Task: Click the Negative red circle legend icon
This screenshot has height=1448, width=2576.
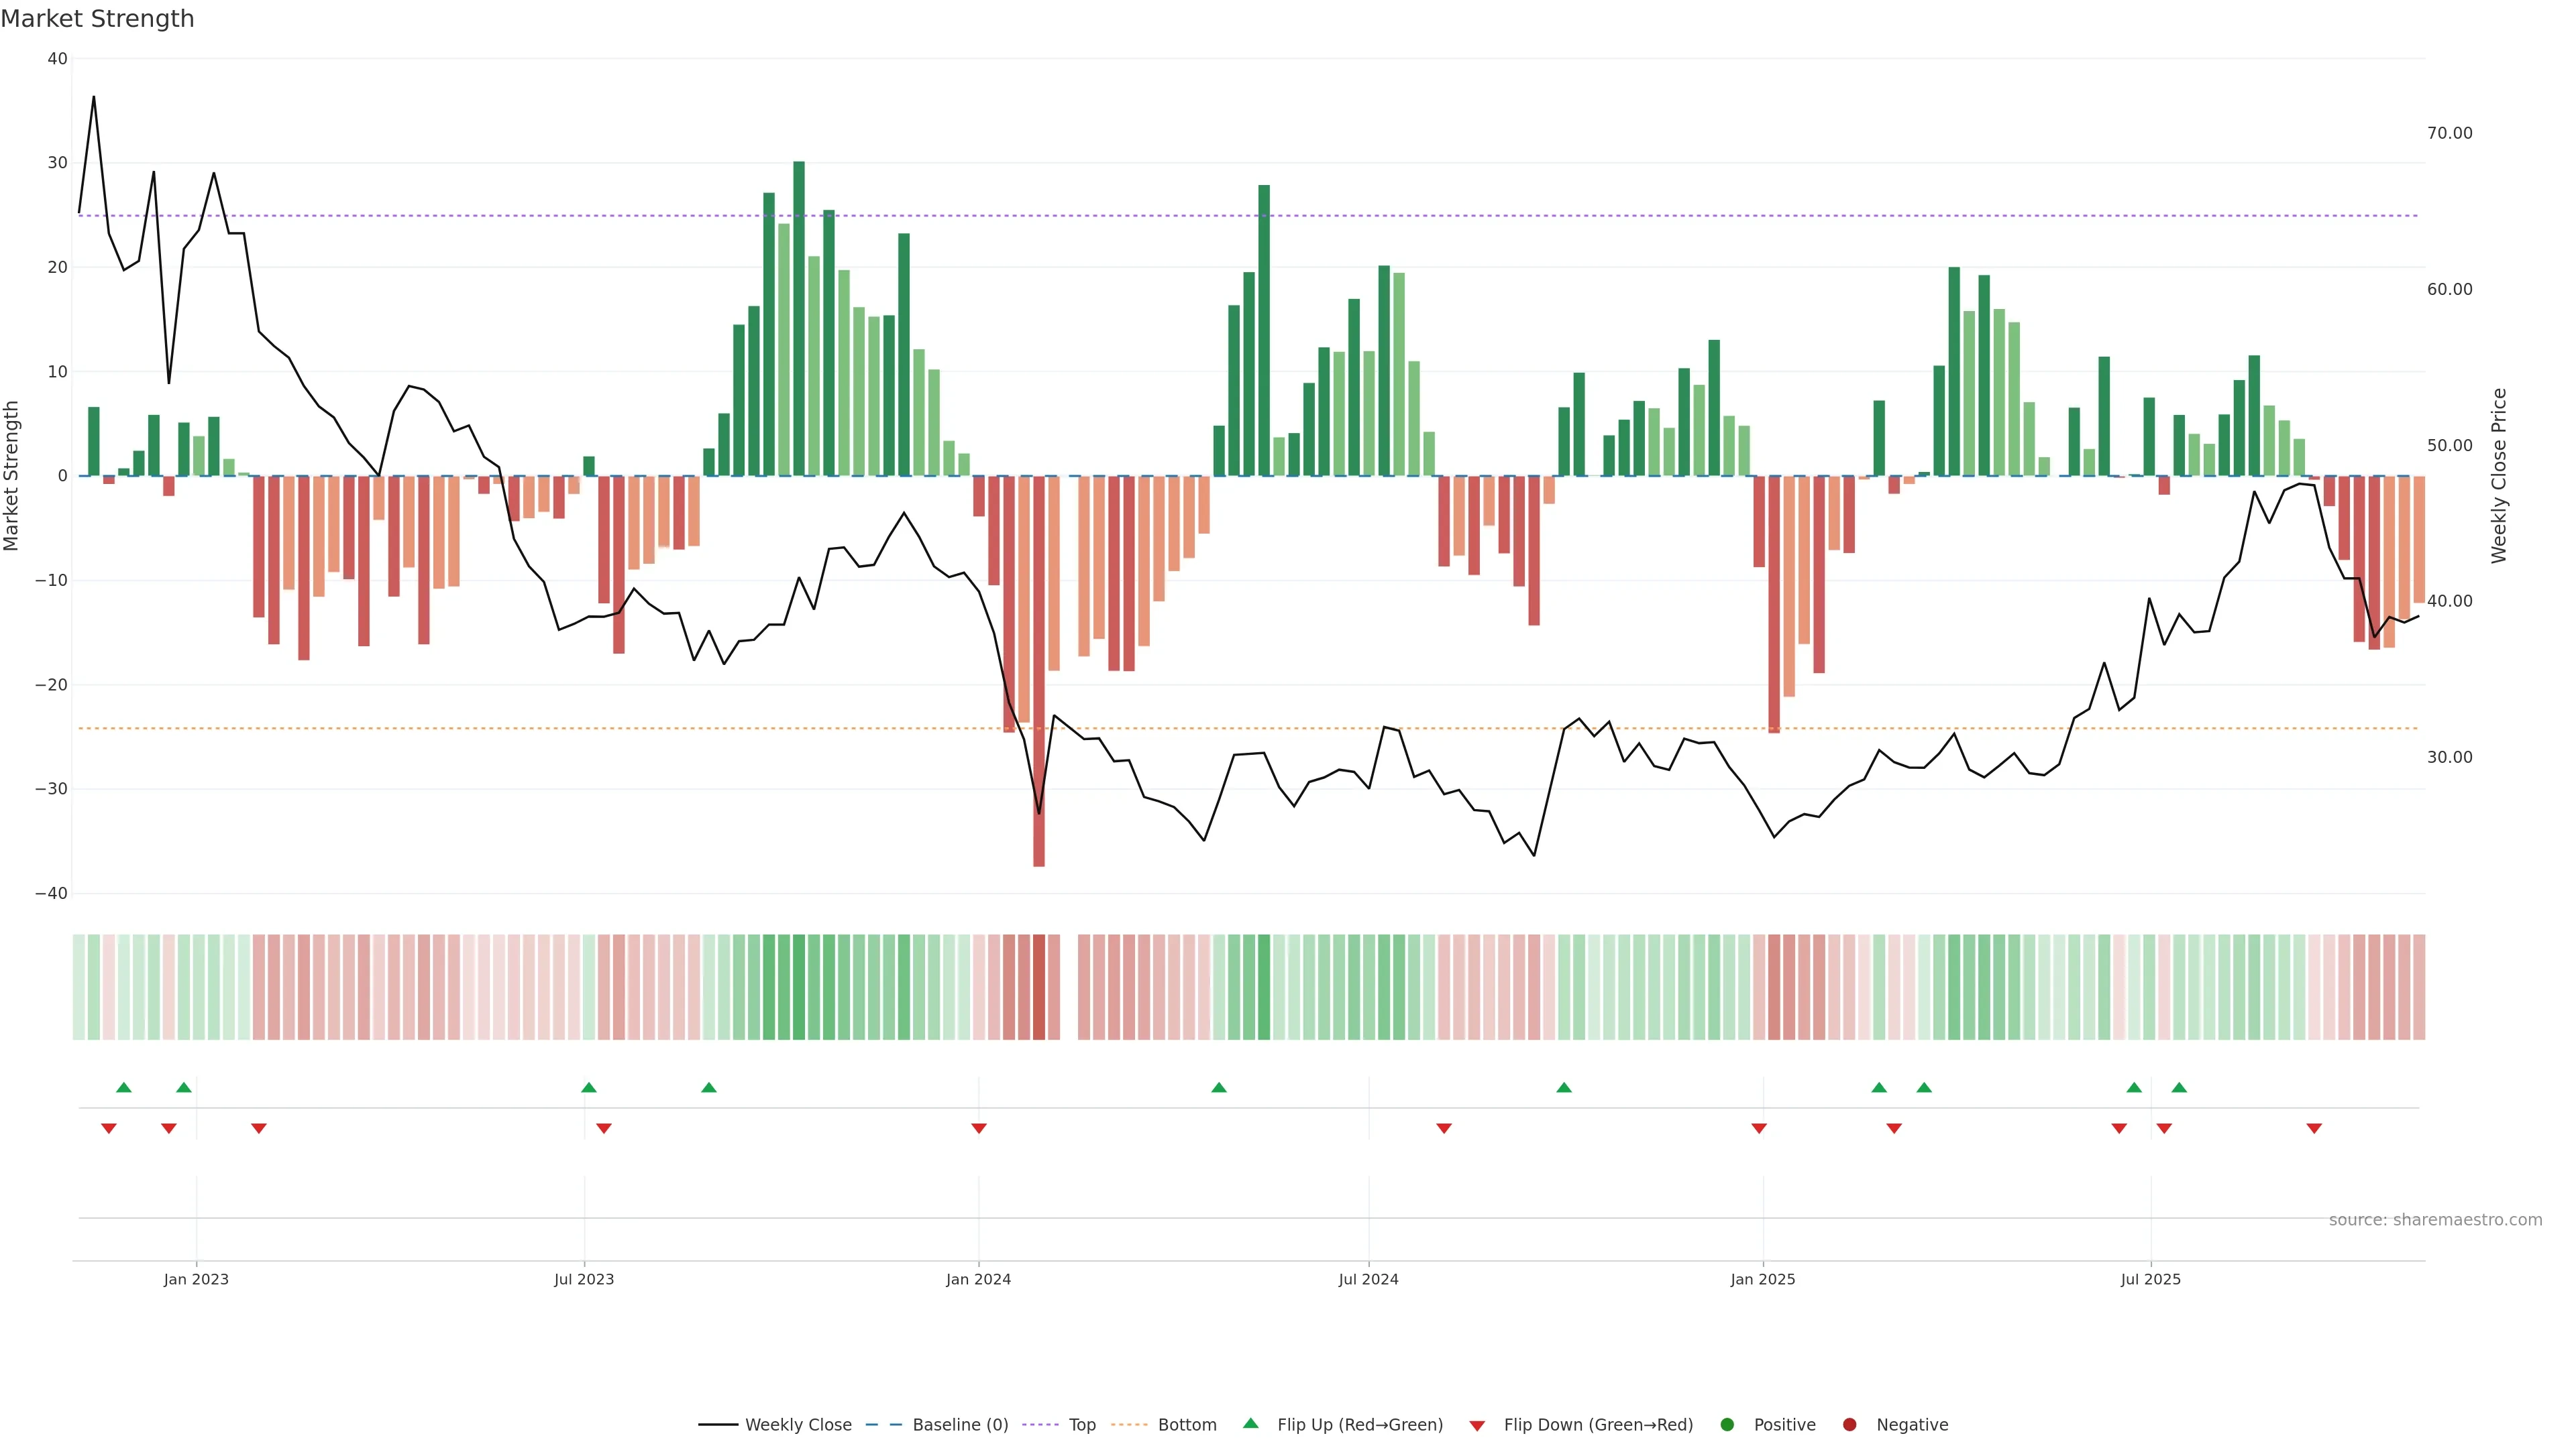Action: pyautogui.click(x=1849, y=1424)
